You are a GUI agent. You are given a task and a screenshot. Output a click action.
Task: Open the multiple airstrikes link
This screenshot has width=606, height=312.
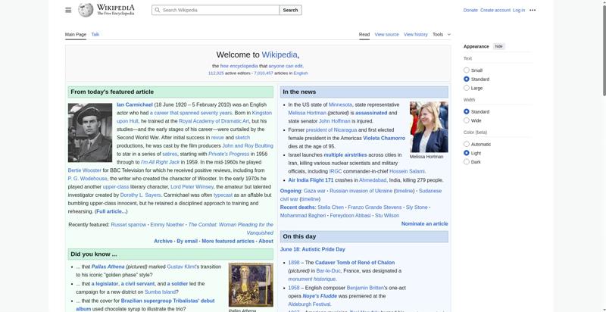click(x=345, y=154)
